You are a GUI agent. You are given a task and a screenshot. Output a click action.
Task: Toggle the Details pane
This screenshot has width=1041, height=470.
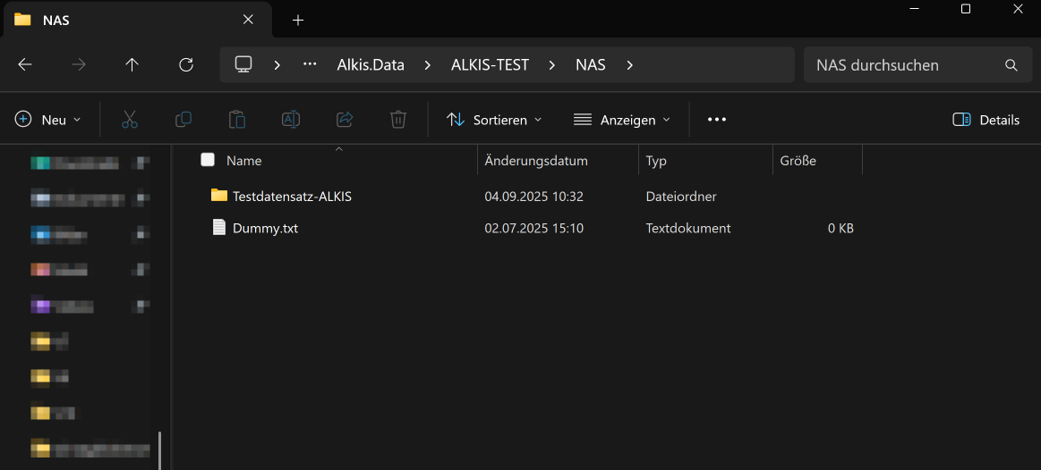point(986,120)
